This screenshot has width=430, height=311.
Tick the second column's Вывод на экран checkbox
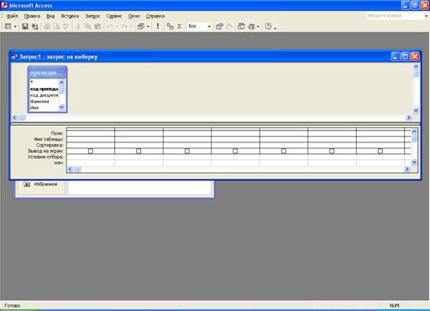coord(139,151)
